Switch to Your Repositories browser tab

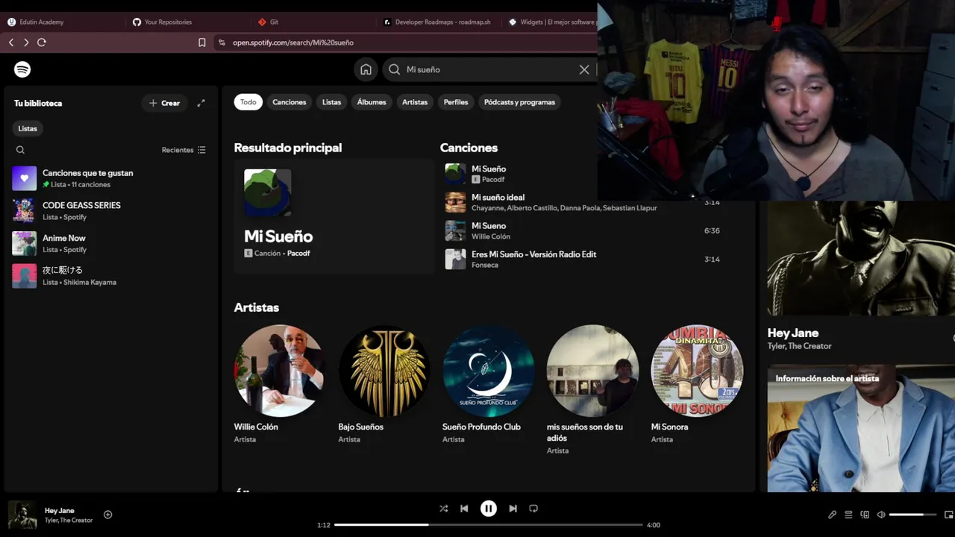[187, 22]
